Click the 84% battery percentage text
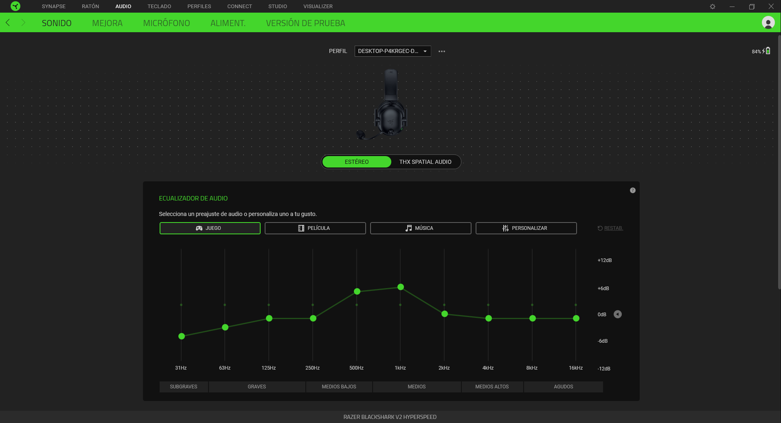This screenshot has height=423, width=781. [756, 52]
